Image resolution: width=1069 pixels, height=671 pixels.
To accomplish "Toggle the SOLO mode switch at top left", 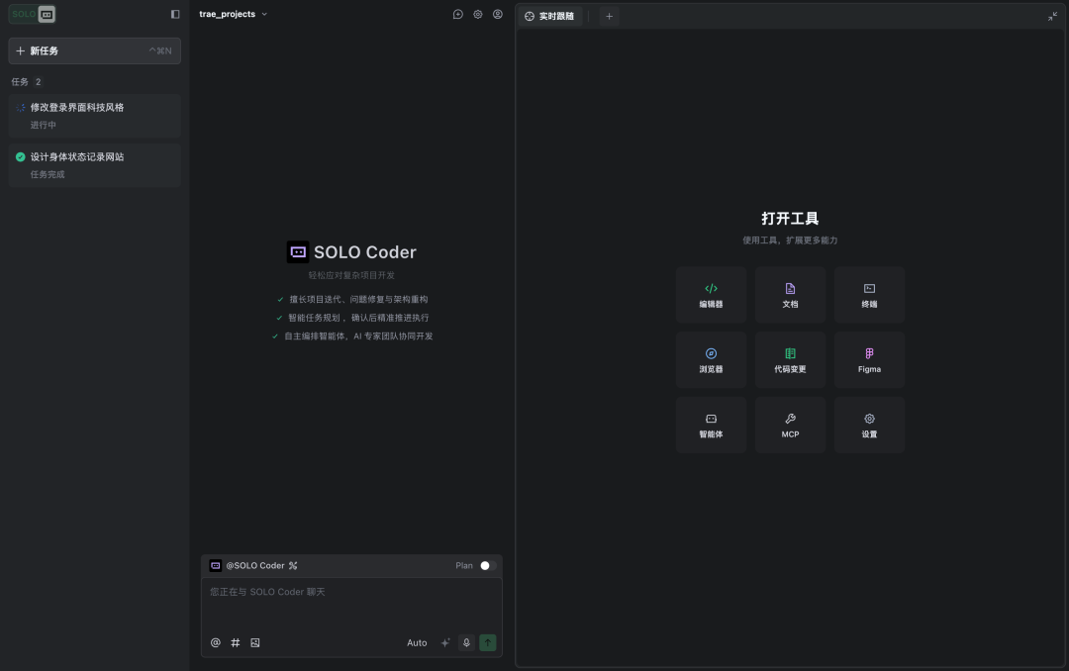I will click(x=34, y=14).
